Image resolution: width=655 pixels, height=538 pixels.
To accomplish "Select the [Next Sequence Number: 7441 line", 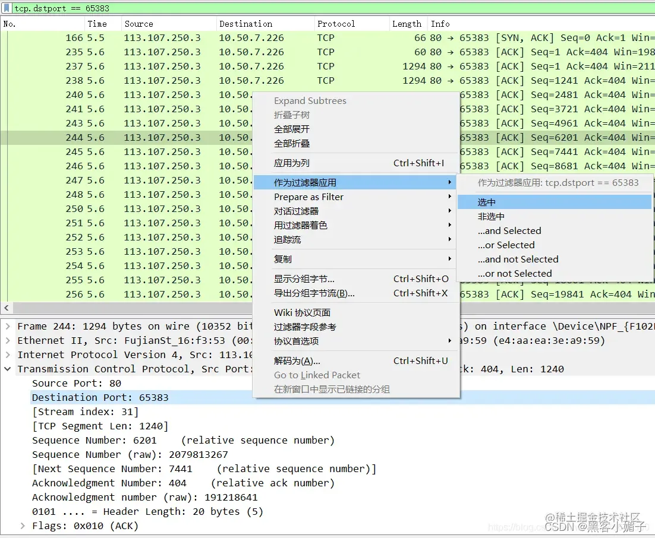I will pos(204,469).
